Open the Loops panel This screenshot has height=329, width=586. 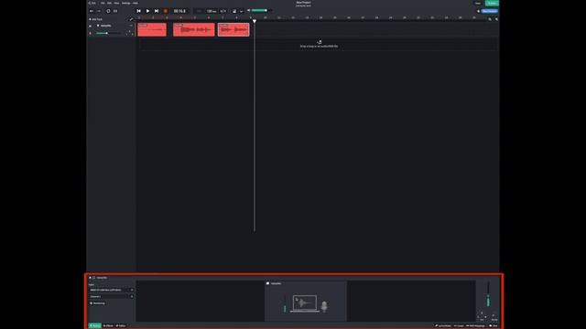[x=459, y=325]
